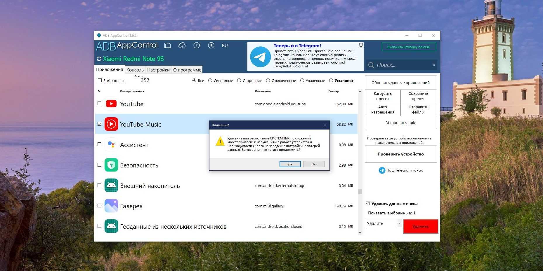Uncheck Удалить данные и кэш
Image resolution: width=543 pixels, height=271 pixels.
pos(368,204)
